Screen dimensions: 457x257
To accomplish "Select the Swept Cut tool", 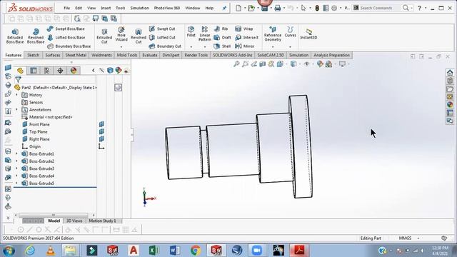I will [162, 29].
